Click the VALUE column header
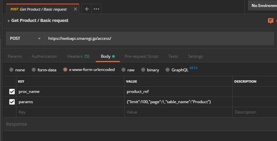Screen dimensions: 277x141 tap(131, 82)
